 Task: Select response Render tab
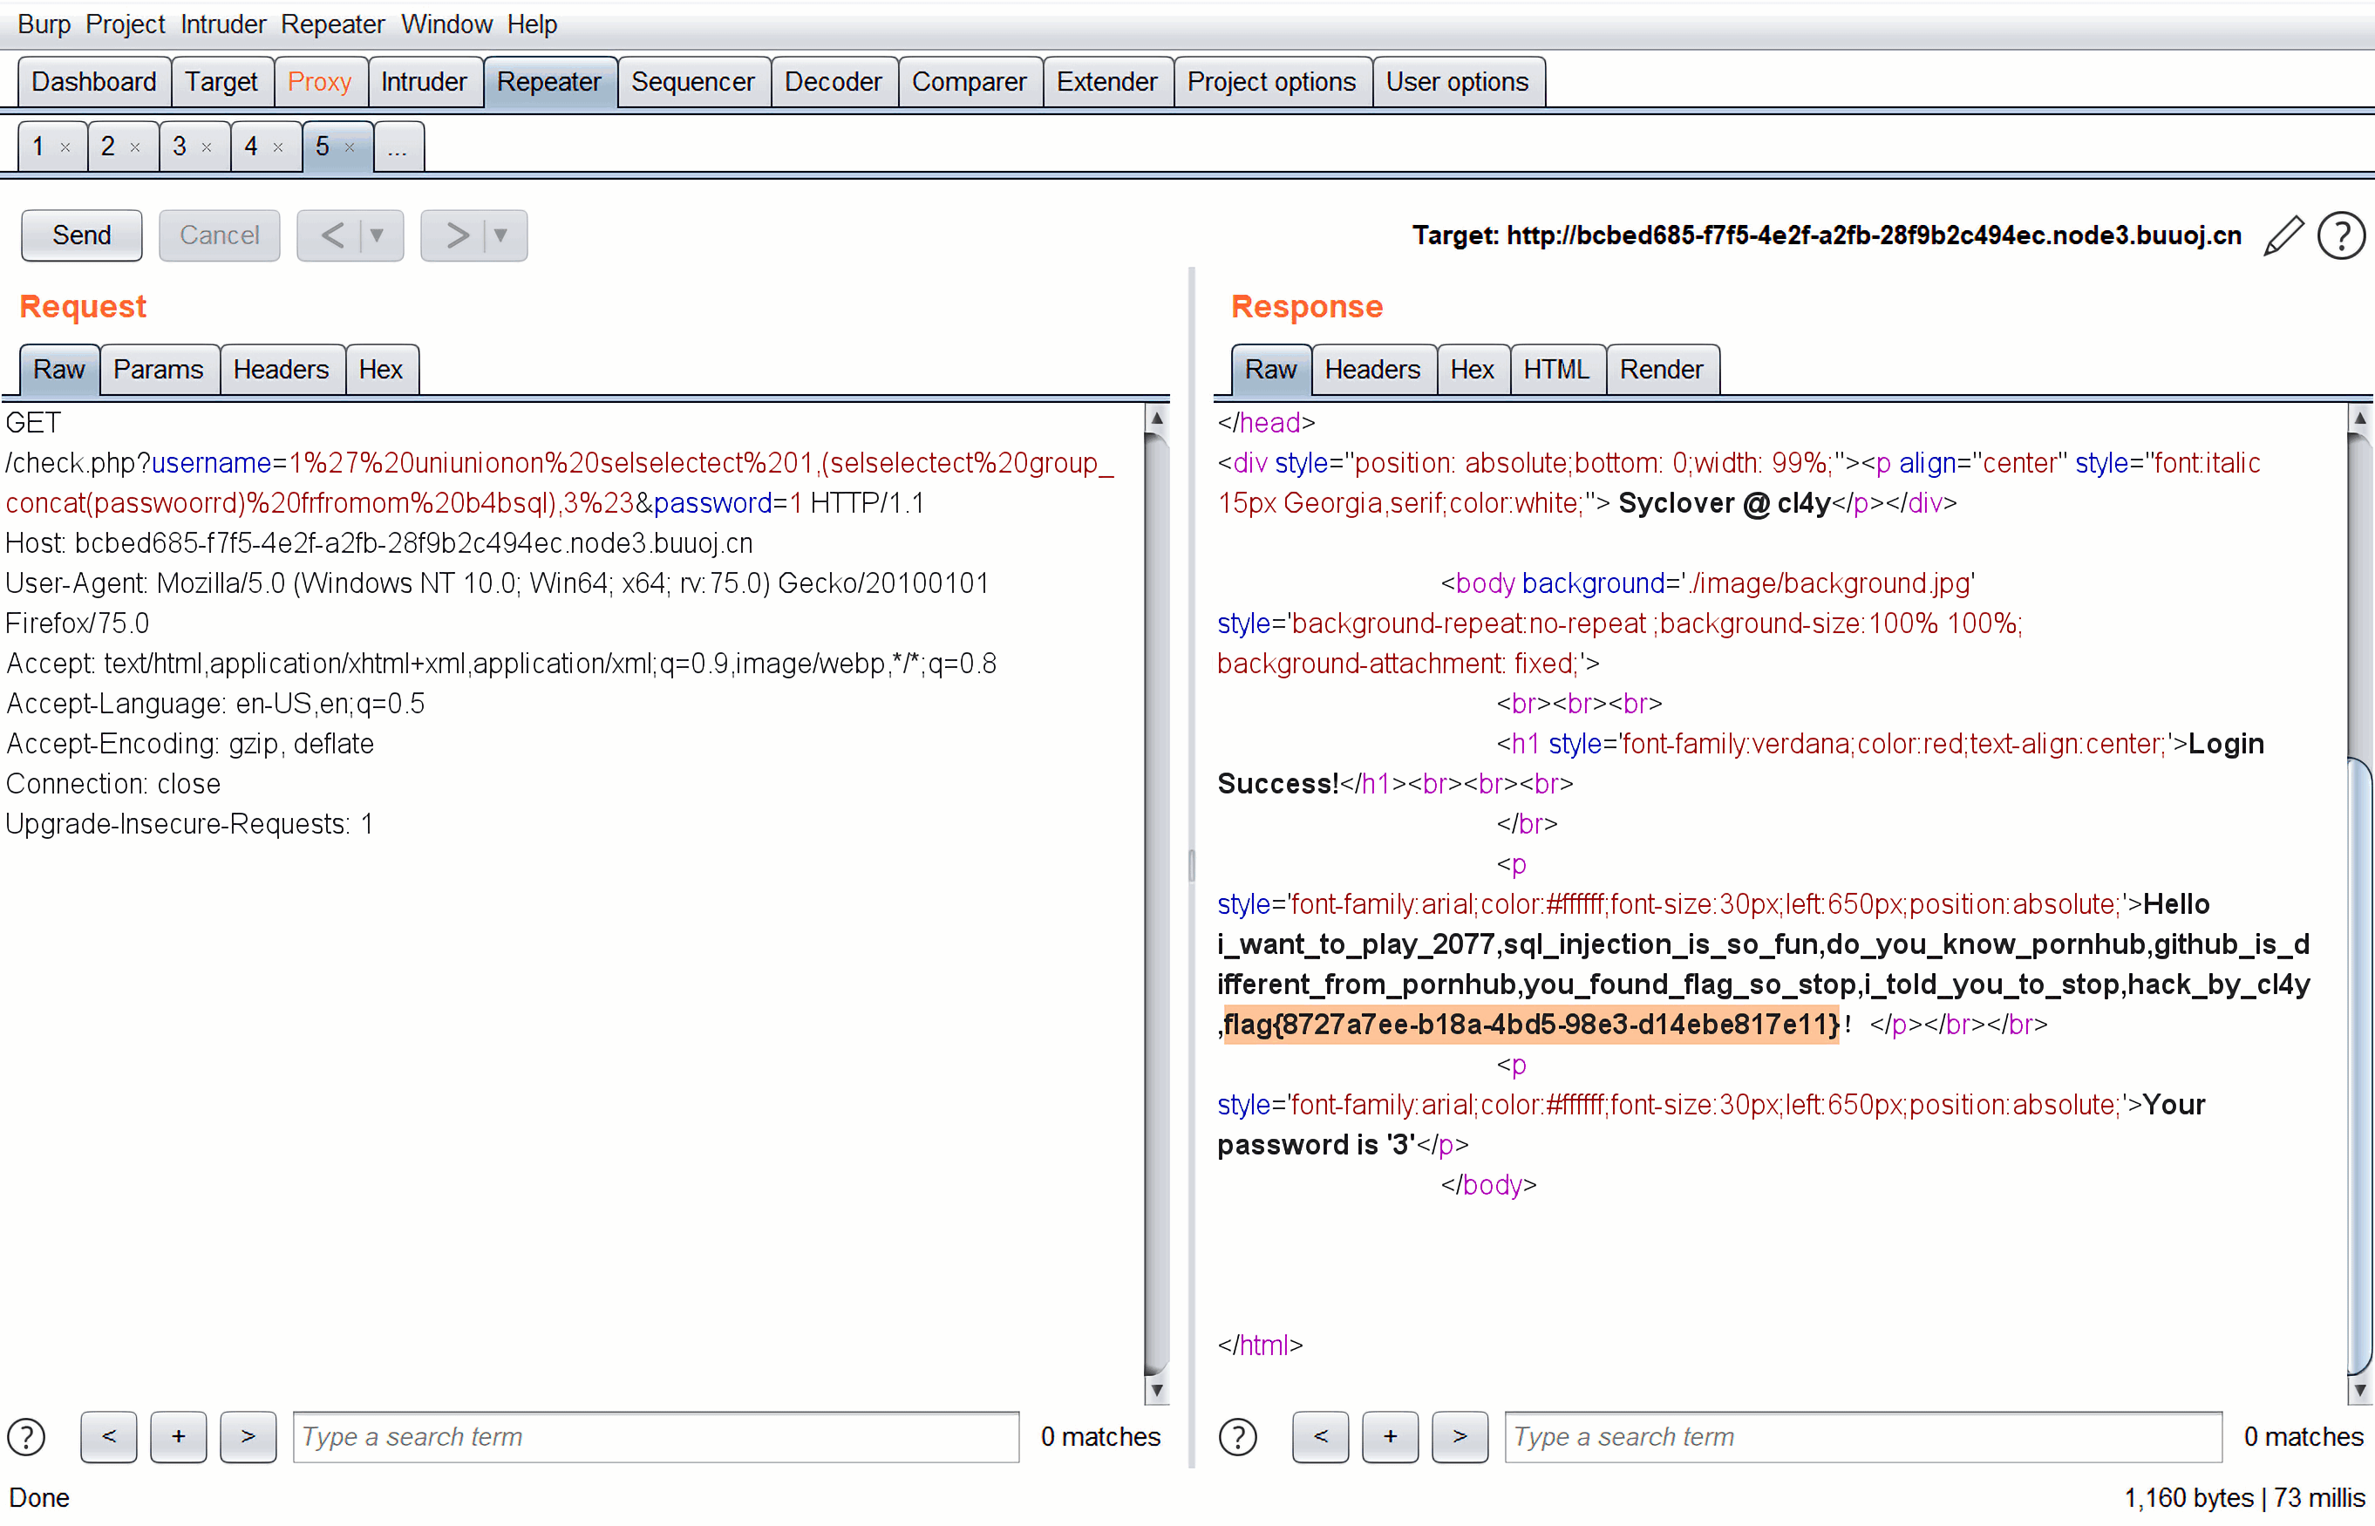click(x=1662, y=370)
